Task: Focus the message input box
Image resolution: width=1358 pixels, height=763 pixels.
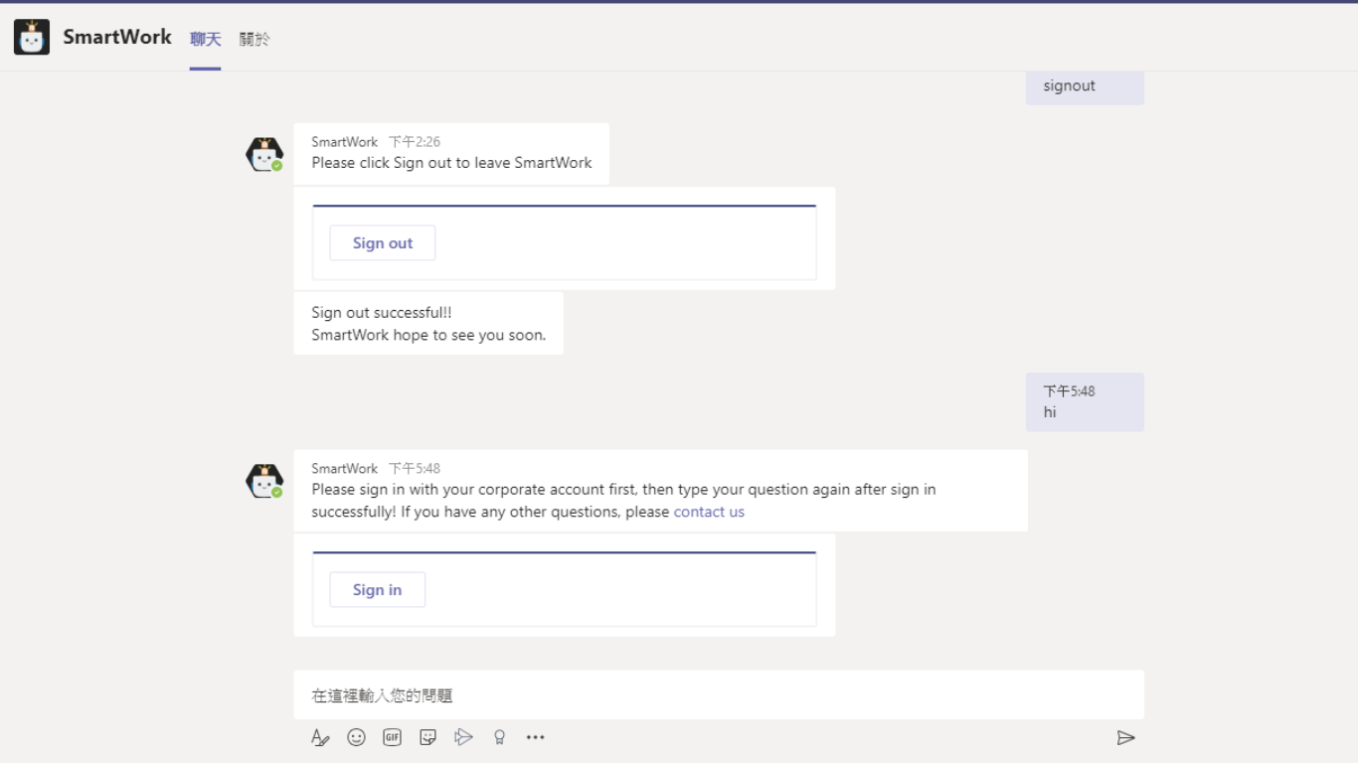Action: pos(718,695)
